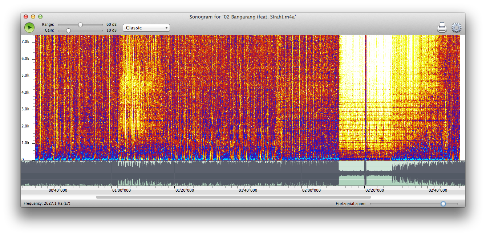Click the green window zoom button

40,17
